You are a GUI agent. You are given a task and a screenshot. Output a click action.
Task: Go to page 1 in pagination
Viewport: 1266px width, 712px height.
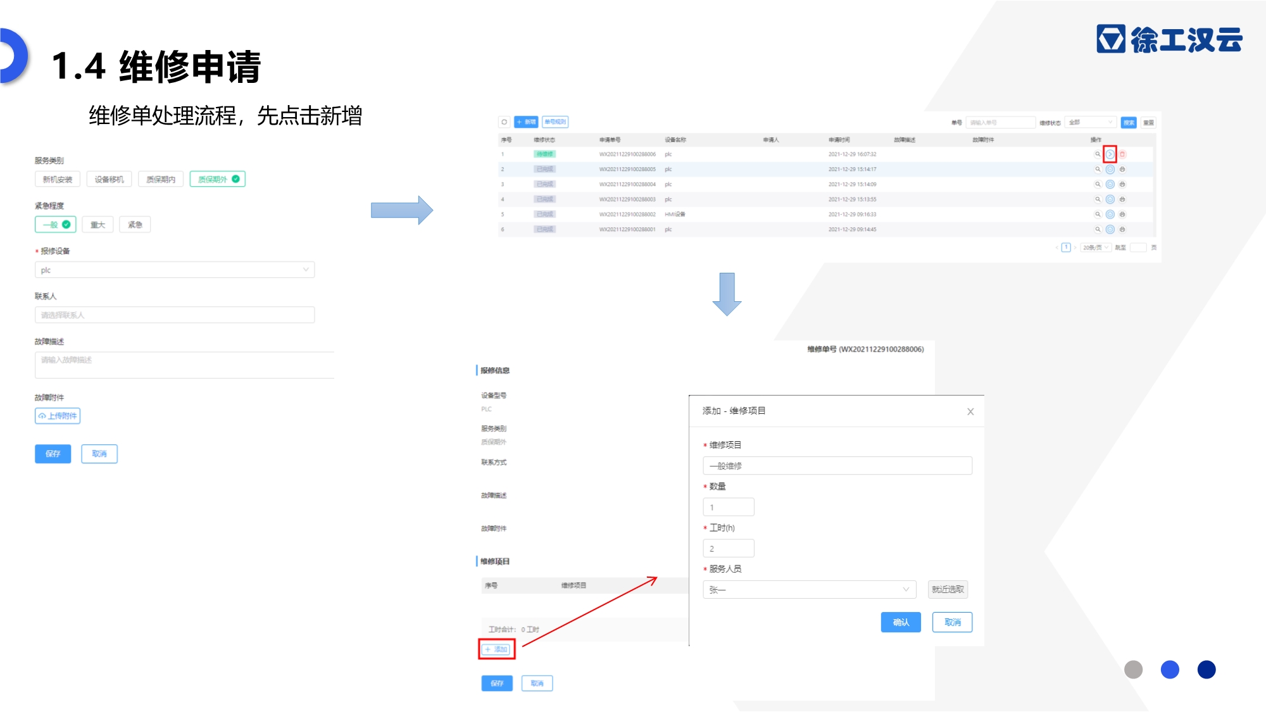1066,247
